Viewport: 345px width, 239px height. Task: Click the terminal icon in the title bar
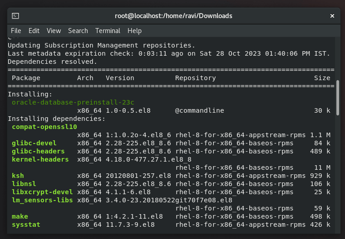pyautogui.click(x=15, y=16)
